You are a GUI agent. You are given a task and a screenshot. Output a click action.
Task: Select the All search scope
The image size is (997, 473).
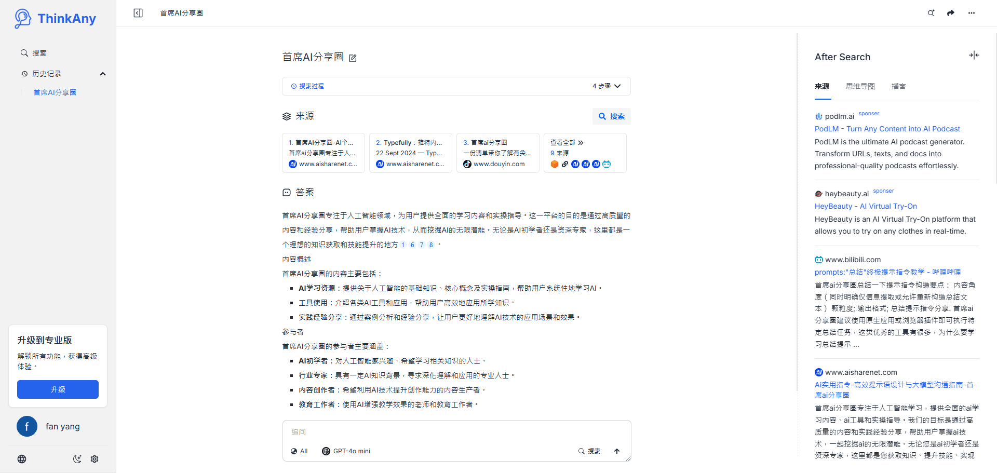click(x=299, y=451)
